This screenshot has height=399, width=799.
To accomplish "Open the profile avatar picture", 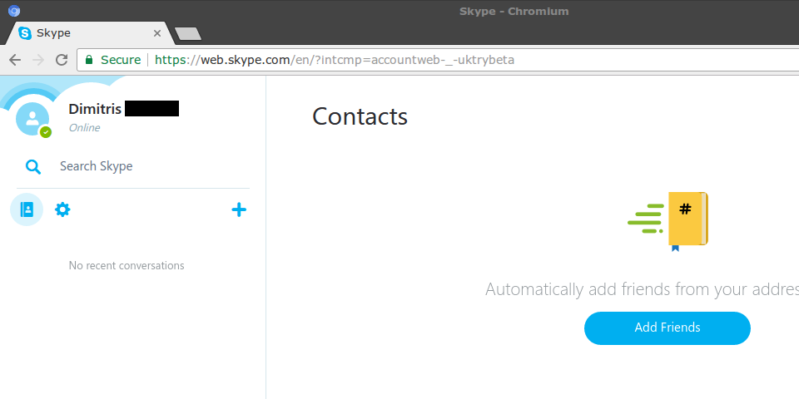I will (x=32, y=119).
